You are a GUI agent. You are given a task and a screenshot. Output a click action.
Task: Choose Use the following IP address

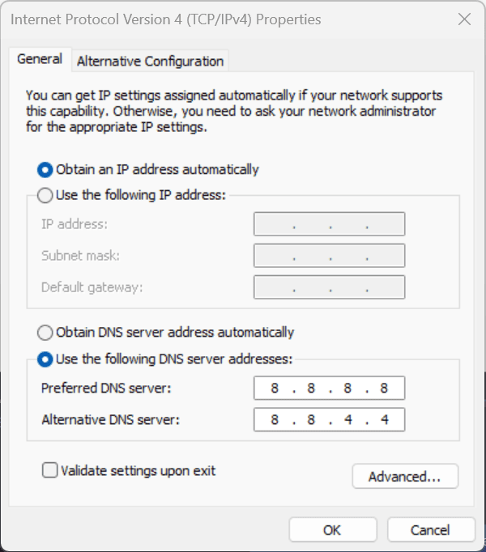coord(46,195)
